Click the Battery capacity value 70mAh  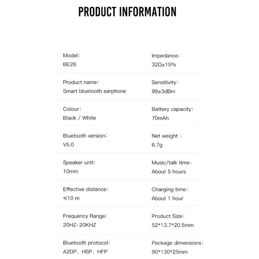coord(160,118)
